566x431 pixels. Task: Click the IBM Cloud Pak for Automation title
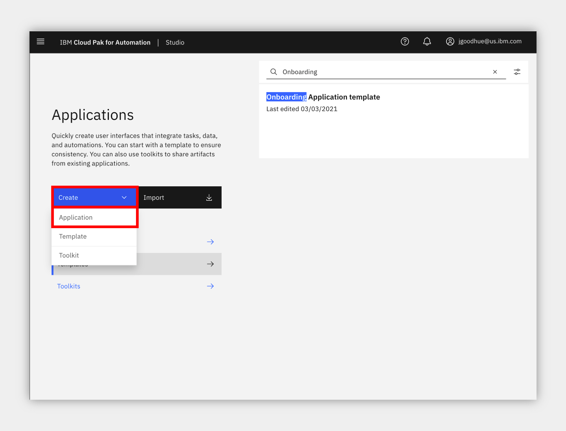point(105,42)
